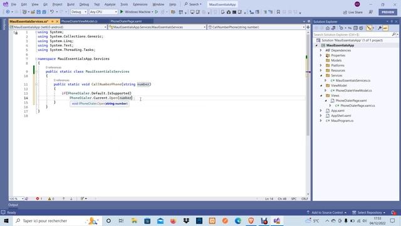Image resolution: width=401 pixels, height=226 pixels.
Task: Open the Any CPU platform dropdown
Action: click(x=103, y=12)
